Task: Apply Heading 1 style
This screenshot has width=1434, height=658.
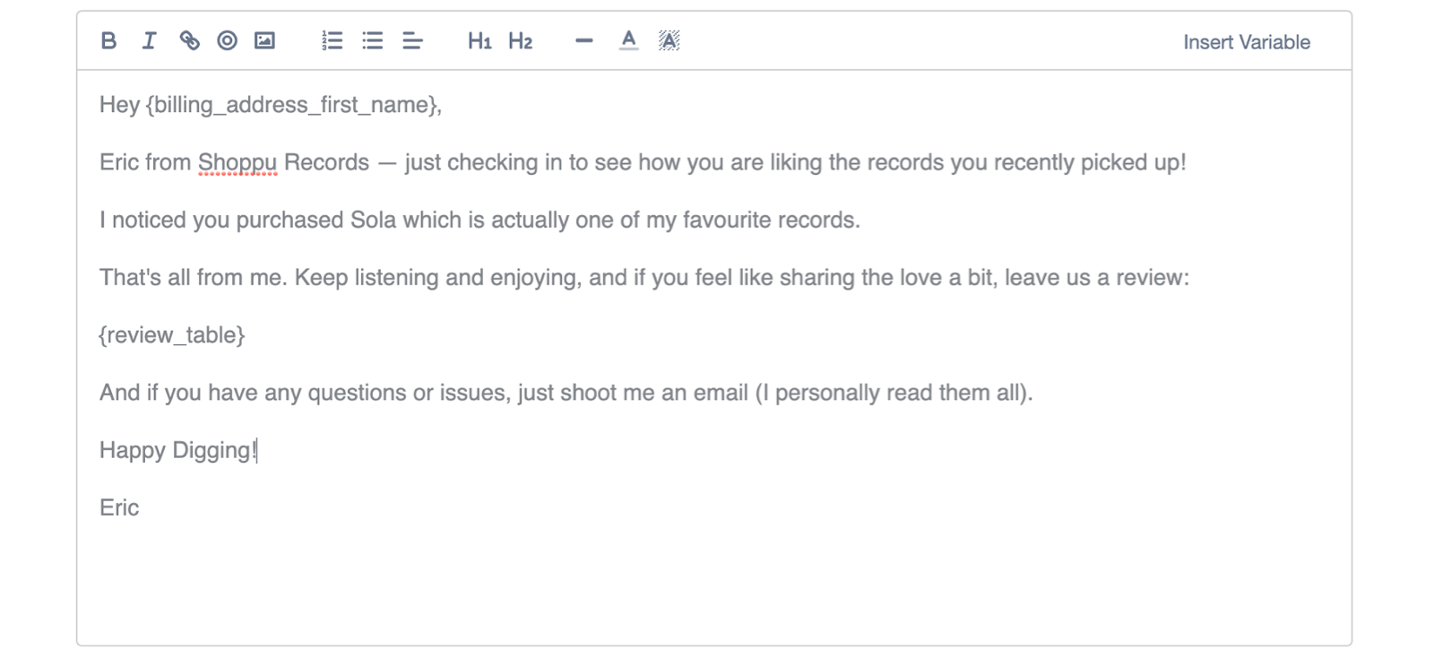Action: [x=479, y=40]
